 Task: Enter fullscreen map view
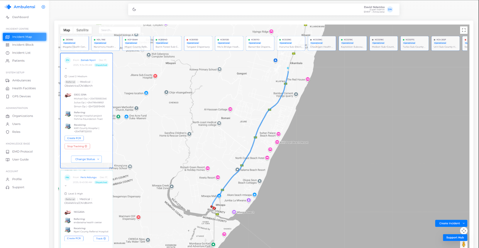(x=463, y=30)
